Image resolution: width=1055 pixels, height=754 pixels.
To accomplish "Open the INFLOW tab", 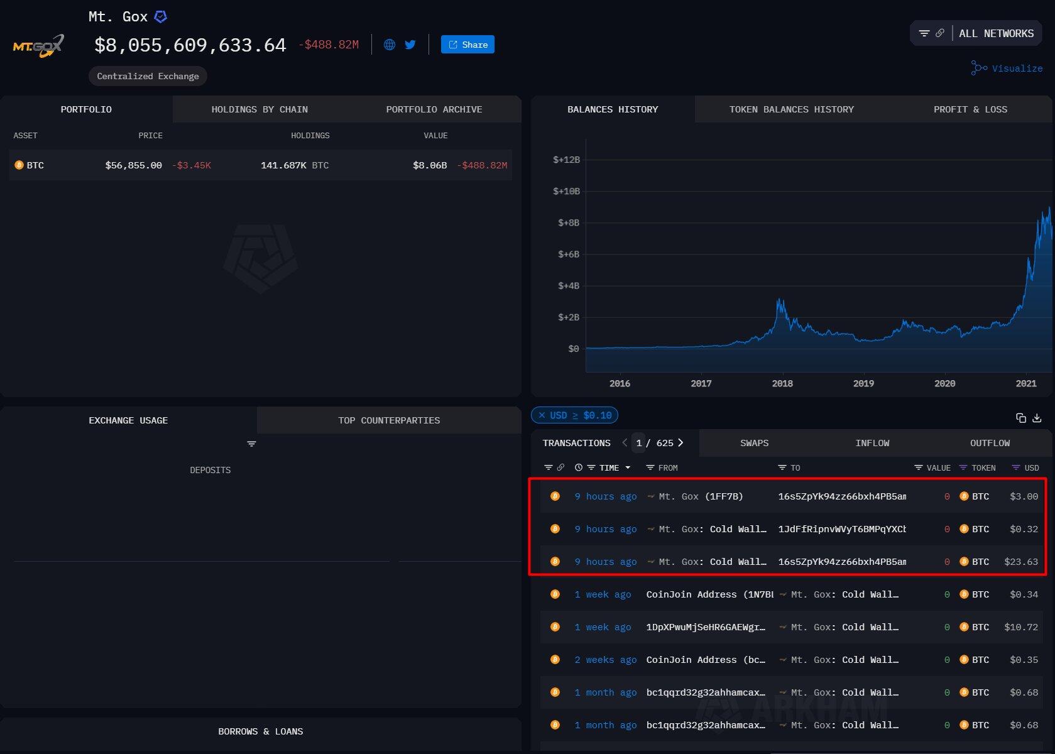I will coord(872,443).
